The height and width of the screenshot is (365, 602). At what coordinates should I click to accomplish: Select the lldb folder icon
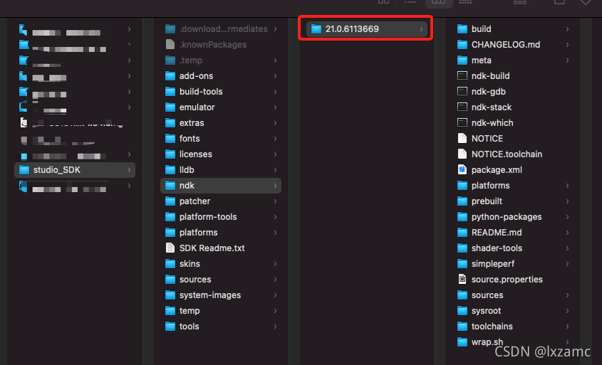pos(170,169)
